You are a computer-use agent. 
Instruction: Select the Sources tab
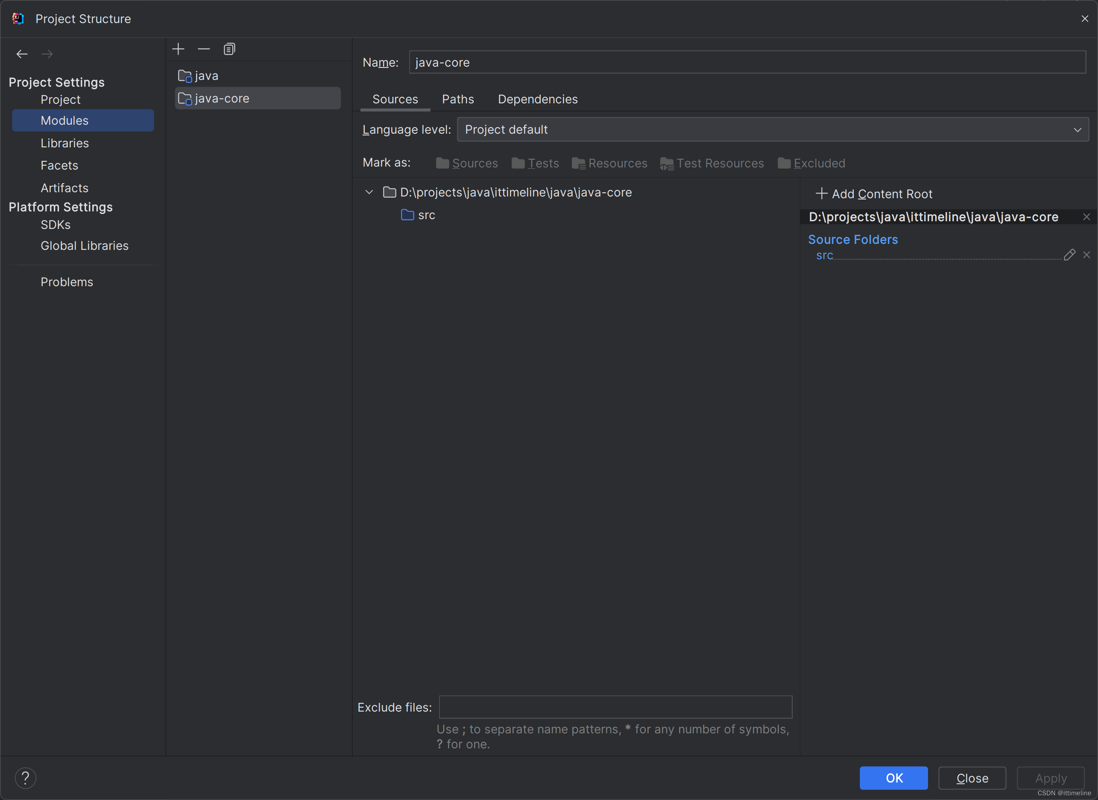[395, 99]
